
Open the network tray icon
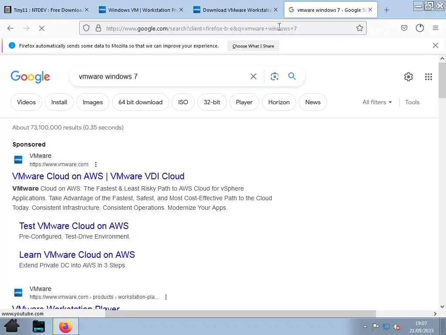pyautogui.click(x=386, y=327)
